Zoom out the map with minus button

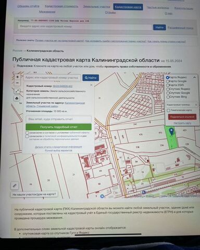17,83
